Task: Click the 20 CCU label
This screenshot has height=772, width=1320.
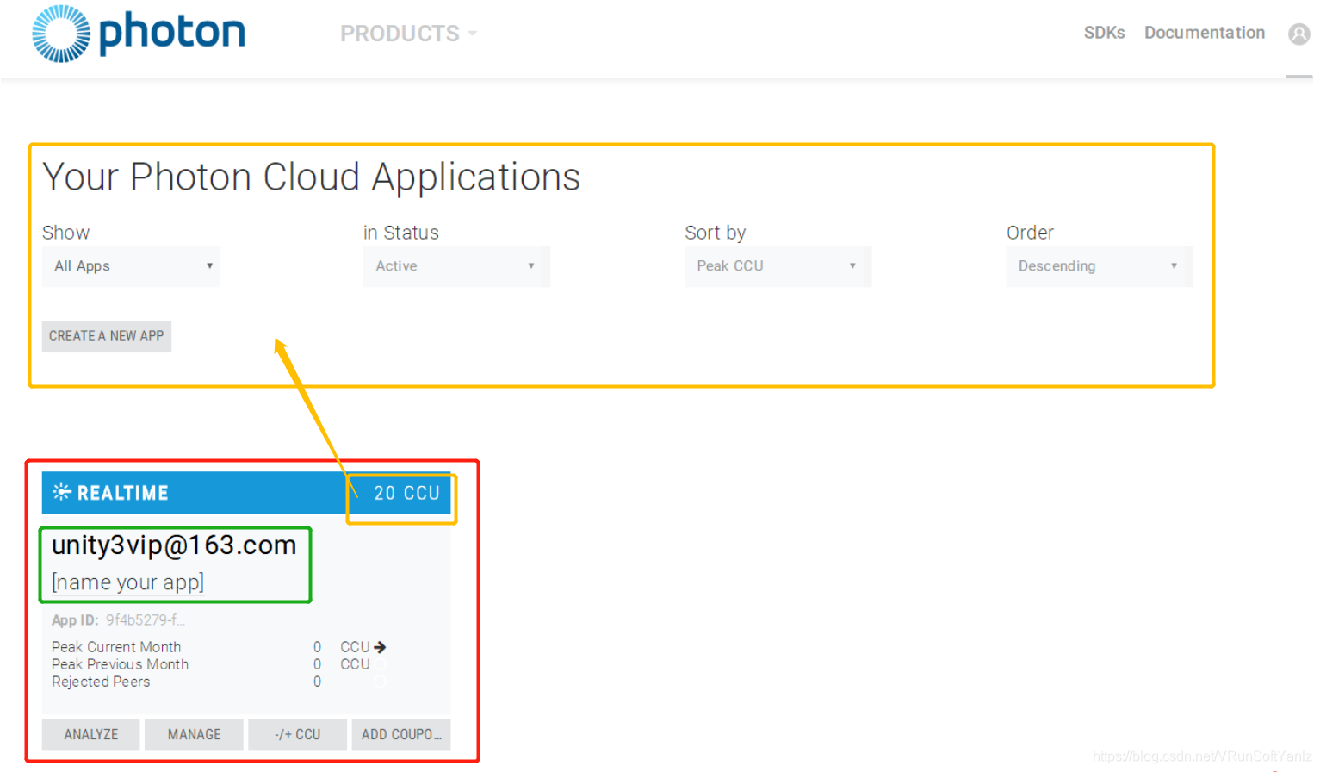Action: click(406, 493)
